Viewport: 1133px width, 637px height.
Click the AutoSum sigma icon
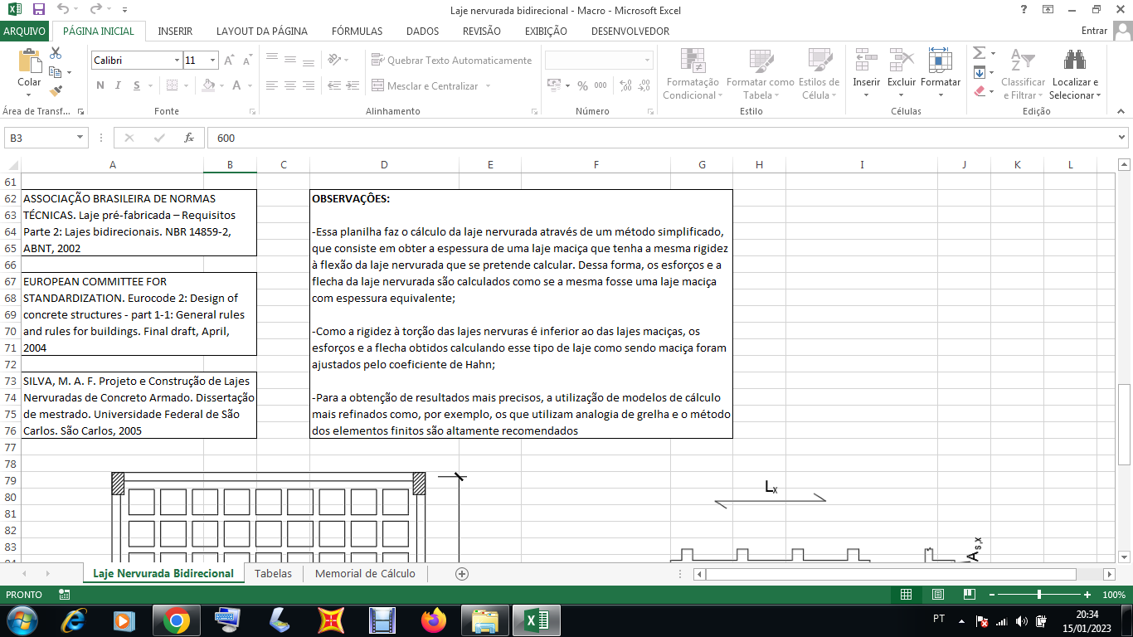979,53
